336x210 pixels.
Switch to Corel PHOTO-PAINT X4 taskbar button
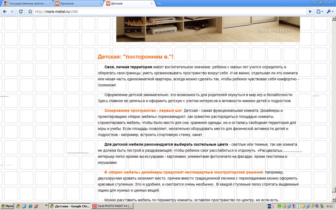point(112,206)
